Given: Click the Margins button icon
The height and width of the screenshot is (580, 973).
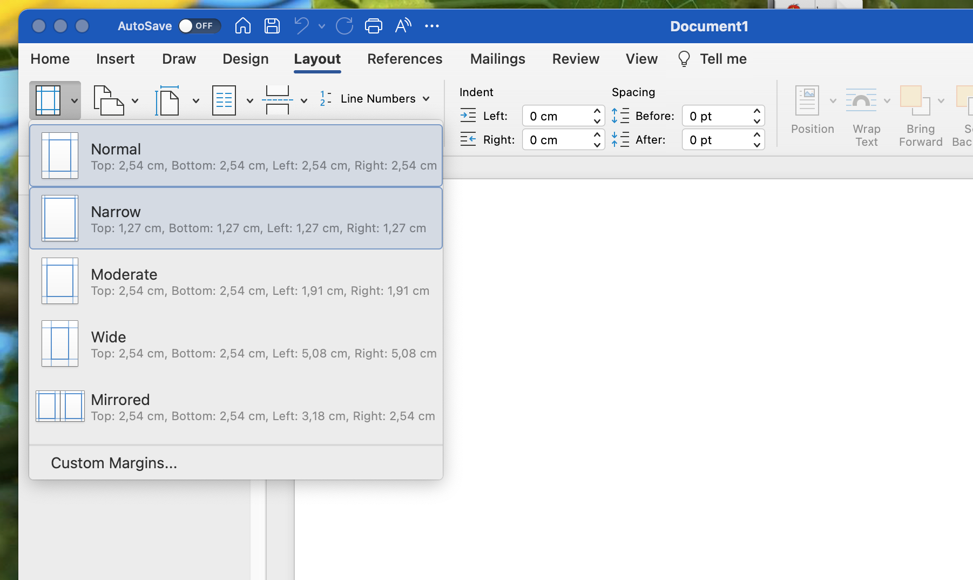Looking at the screenshot, I should click(x=48, y=100).
